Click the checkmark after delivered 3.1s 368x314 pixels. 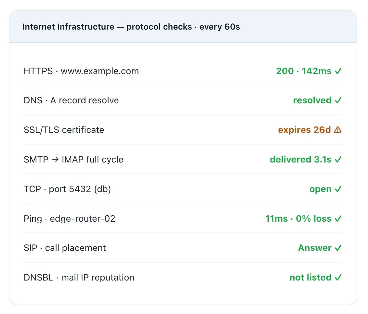click(338, 160)
